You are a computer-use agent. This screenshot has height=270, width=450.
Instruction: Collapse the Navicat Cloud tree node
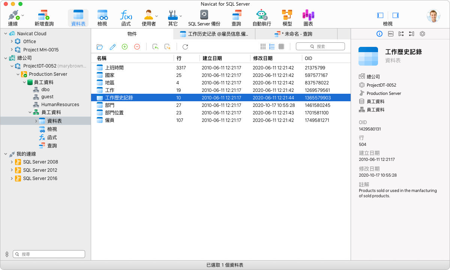click(x=6, y=33)
